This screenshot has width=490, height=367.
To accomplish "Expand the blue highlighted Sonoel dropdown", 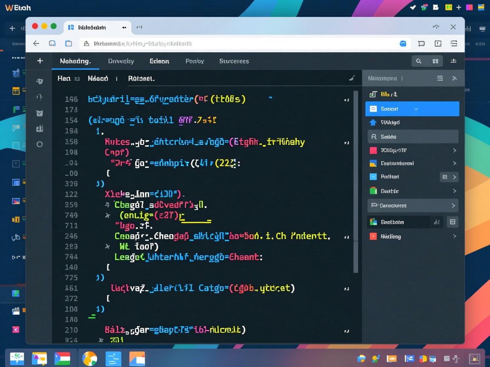I will tap(416, 109).
